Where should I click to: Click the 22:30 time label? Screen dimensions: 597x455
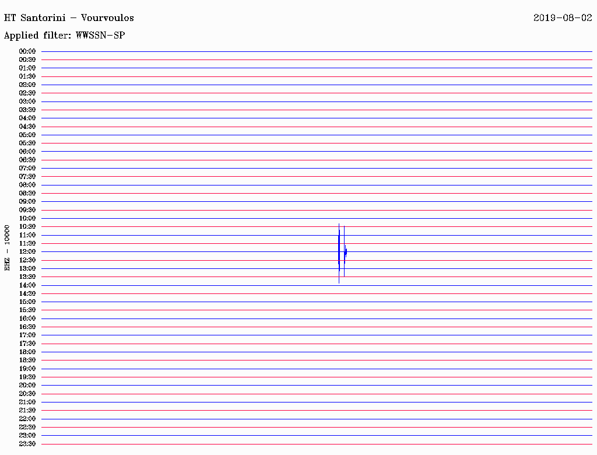pos(27,427)
